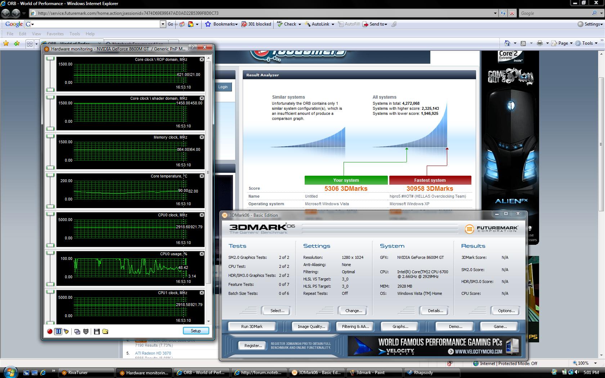Click the Go button on Google Toolbar
Screen dimensions: 605x378
point(171,24)
